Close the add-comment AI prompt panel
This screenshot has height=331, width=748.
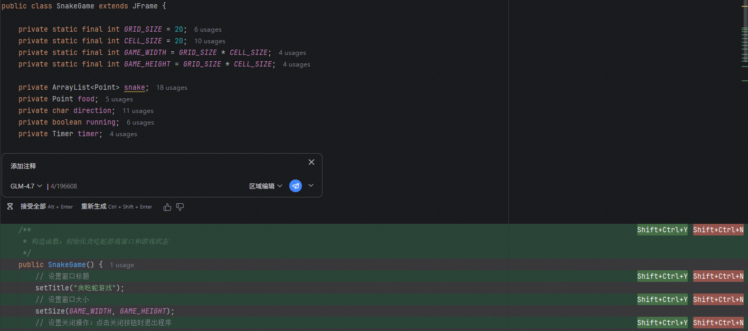click(x=311, y=162)
